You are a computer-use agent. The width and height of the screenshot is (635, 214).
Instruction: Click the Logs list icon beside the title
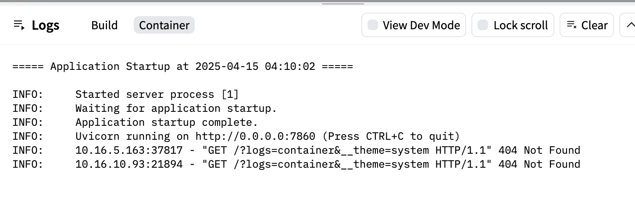(x=19, y=25)
